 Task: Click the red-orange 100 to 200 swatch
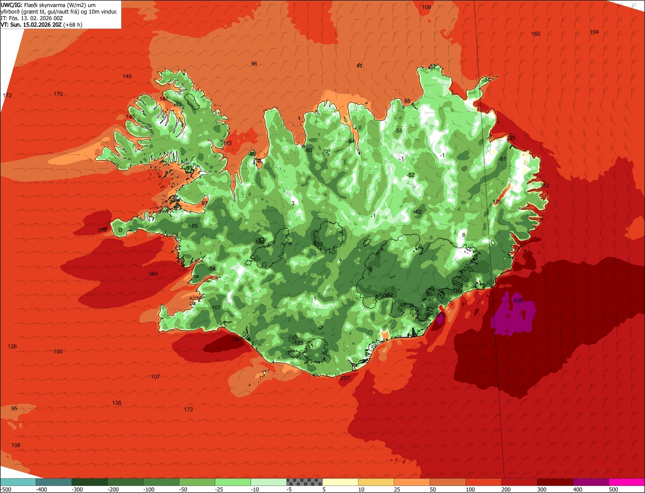(483, 482)
